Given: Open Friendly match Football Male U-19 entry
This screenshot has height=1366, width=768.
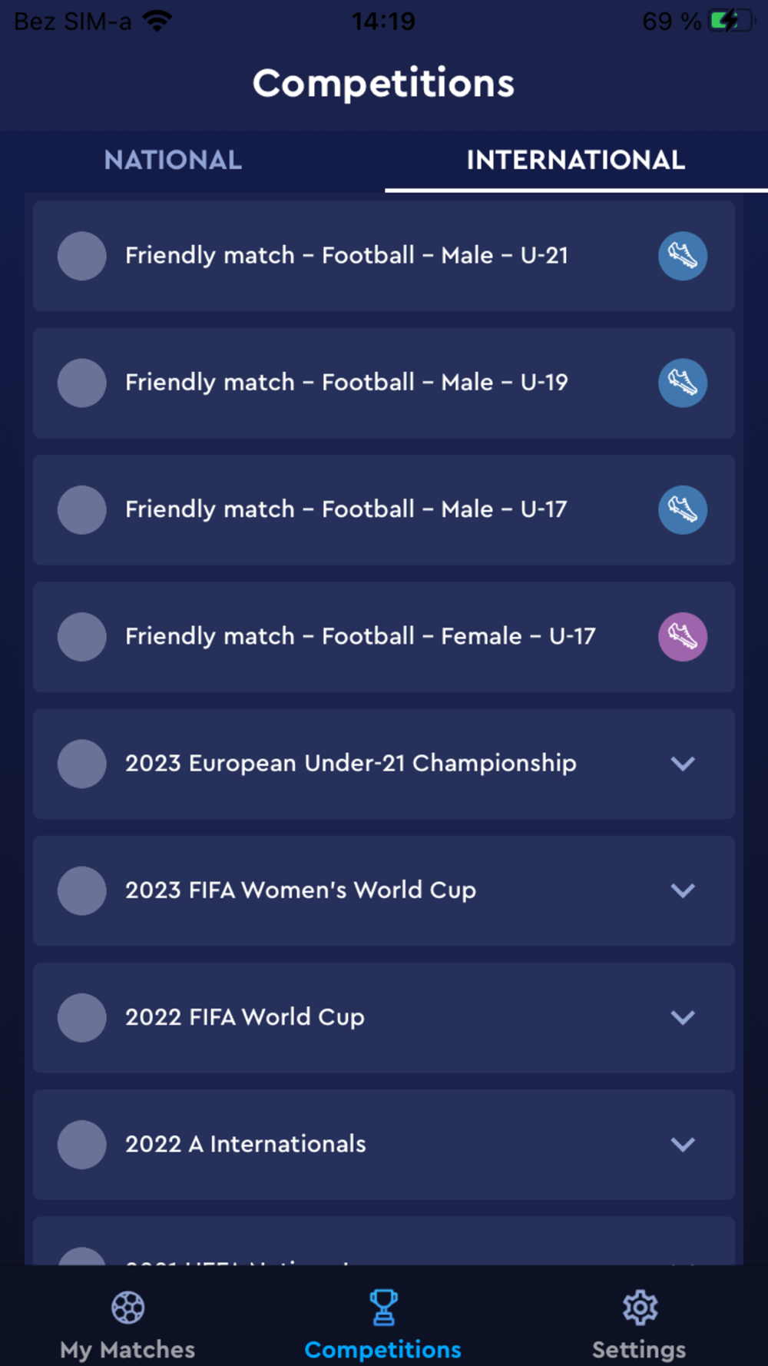Looking at the screenshot, I should pos(346,383).
